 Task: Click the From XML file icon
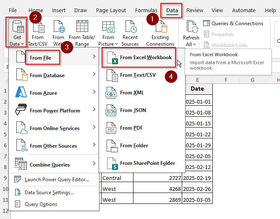pos(111,93)
